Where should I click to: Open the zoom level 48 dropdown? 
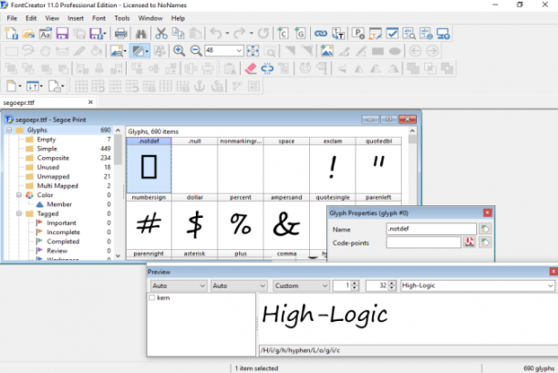click(239, 51)
